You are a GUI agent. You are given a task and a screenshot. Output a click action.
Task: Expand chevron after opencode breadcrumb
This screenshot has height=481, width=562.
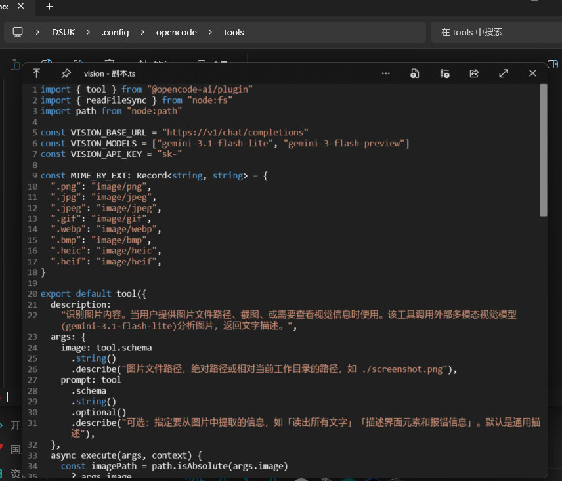(x=210, y=32)
